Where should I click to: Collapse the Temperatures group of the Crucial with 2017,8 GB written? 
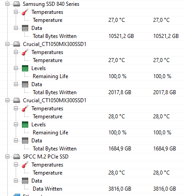click(x=16, y=52)
